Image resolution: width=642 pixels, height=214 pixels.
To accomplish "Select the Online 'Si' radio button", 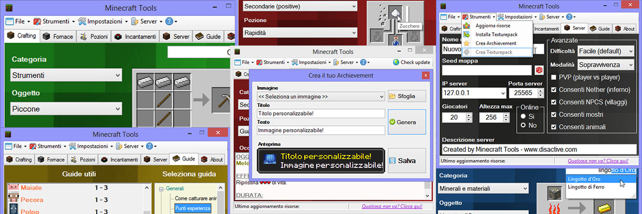I will [523, 116].
